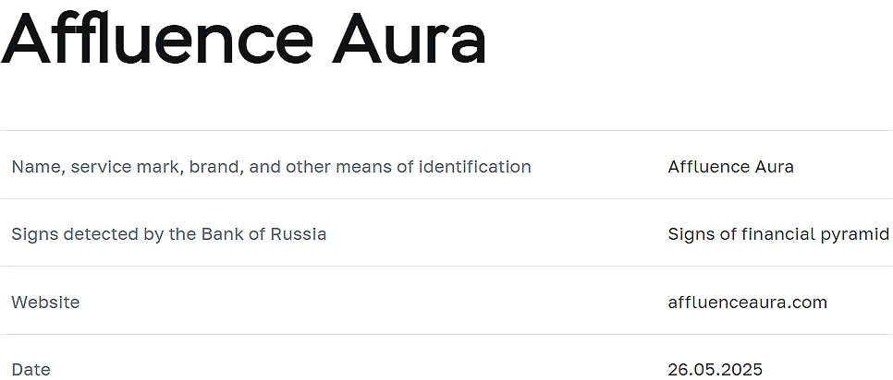Click the Date row label
This screenshot has width=893, height=380.
point(31,370)
